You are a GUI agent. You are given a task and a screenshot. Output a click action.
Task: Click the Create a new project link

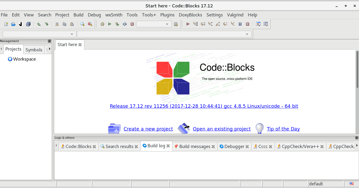(x=148, y=129)
